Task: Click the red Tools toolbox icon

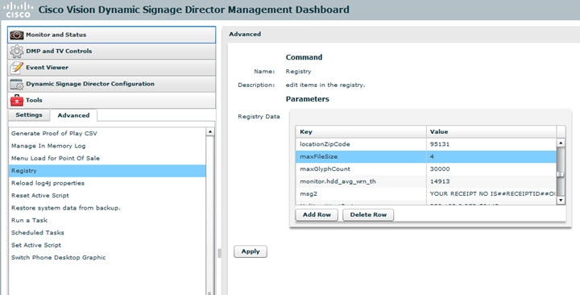Action: point(17,100)
